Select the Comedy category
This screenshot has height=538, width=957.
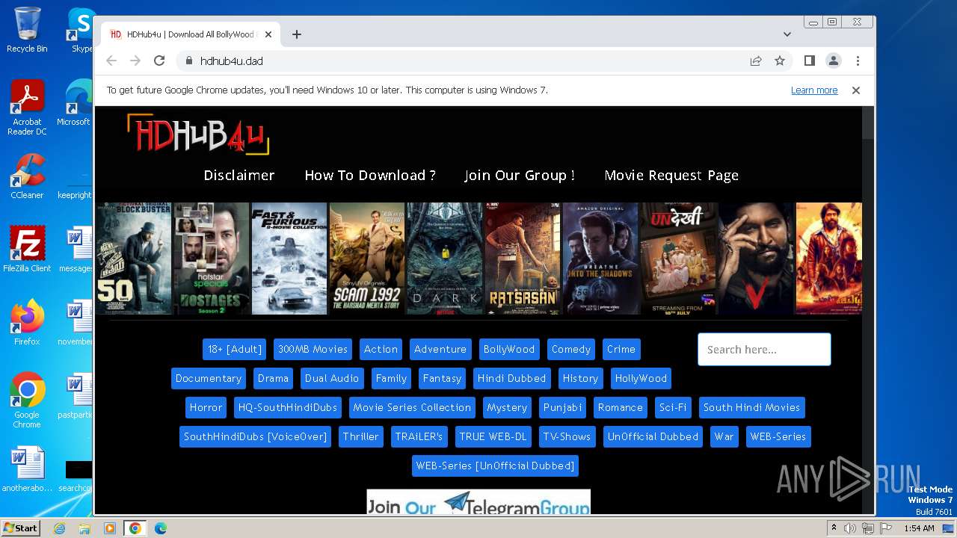[x=571, y=349]
